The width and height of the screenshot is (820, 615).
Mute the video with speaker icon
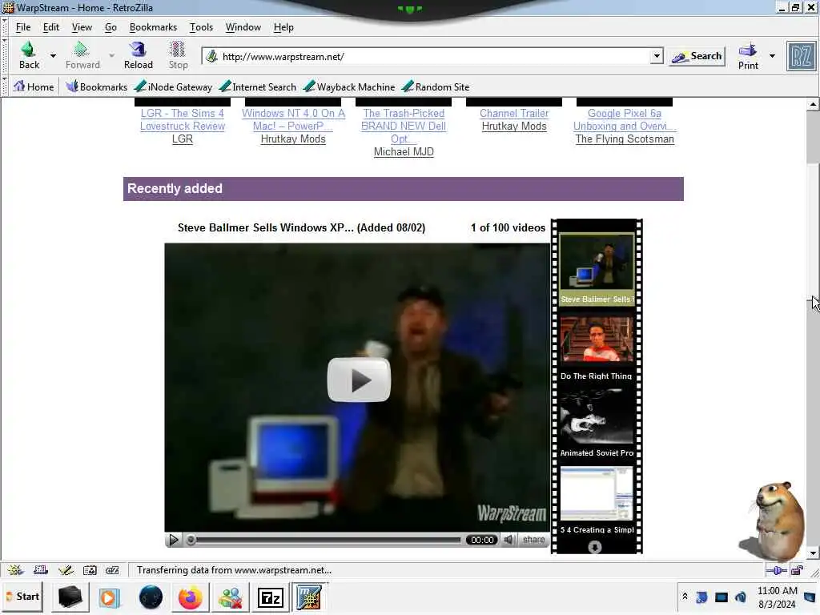tap(508, 540)
